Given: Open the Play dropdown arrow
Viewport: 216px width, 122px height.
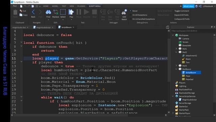Looking at the screenshot, I should coord(71,20).
